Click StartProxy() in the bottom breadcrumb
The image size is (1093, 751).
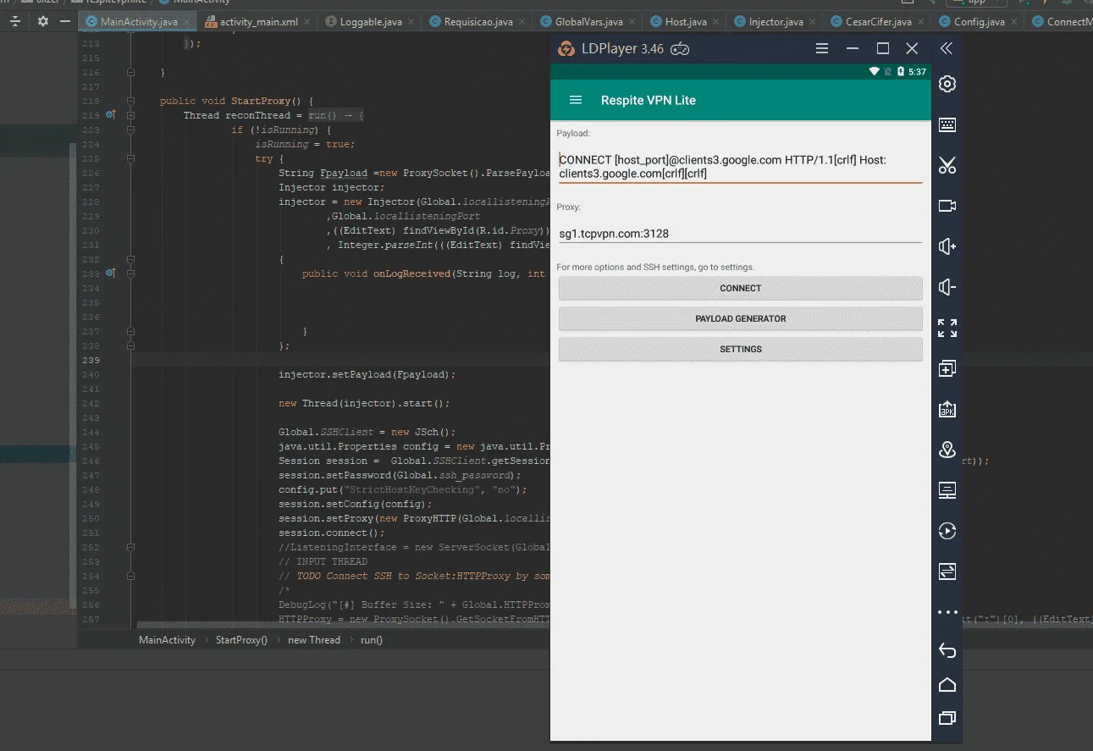(x=241, y=640)
